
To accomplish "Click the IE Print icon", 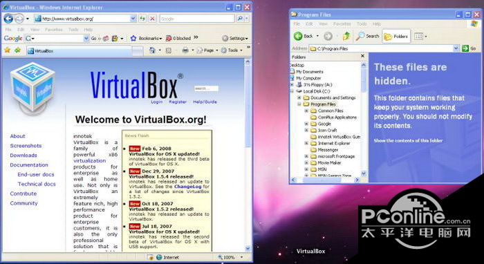I will tap(185, 50).
